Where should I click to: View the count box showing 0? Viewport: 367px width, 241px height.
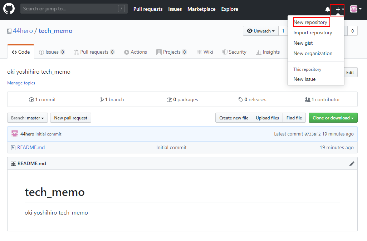click(352, 31)
